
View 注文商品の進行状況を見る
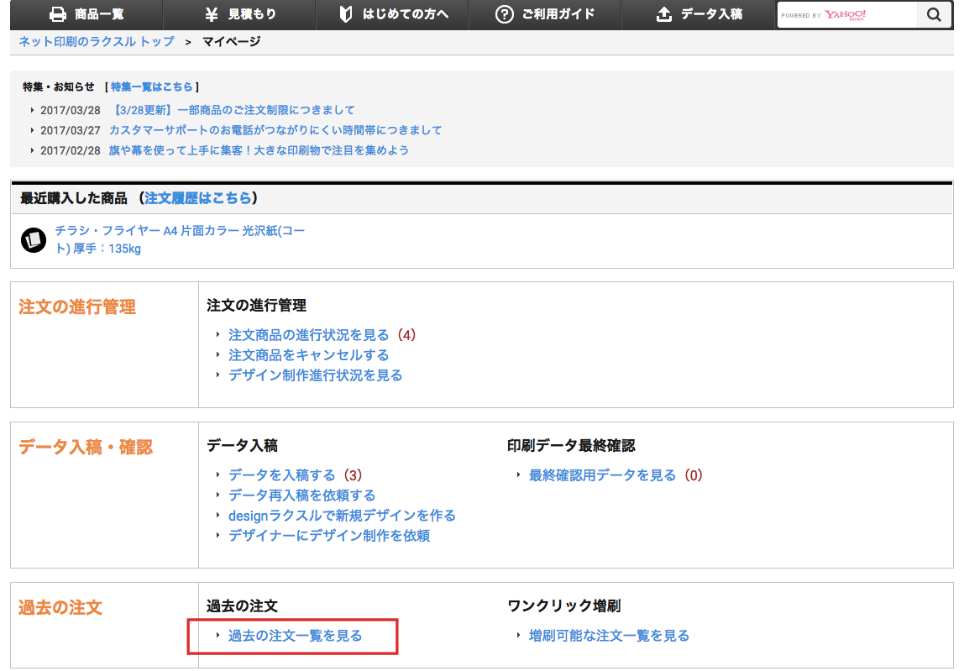point(308,335)
